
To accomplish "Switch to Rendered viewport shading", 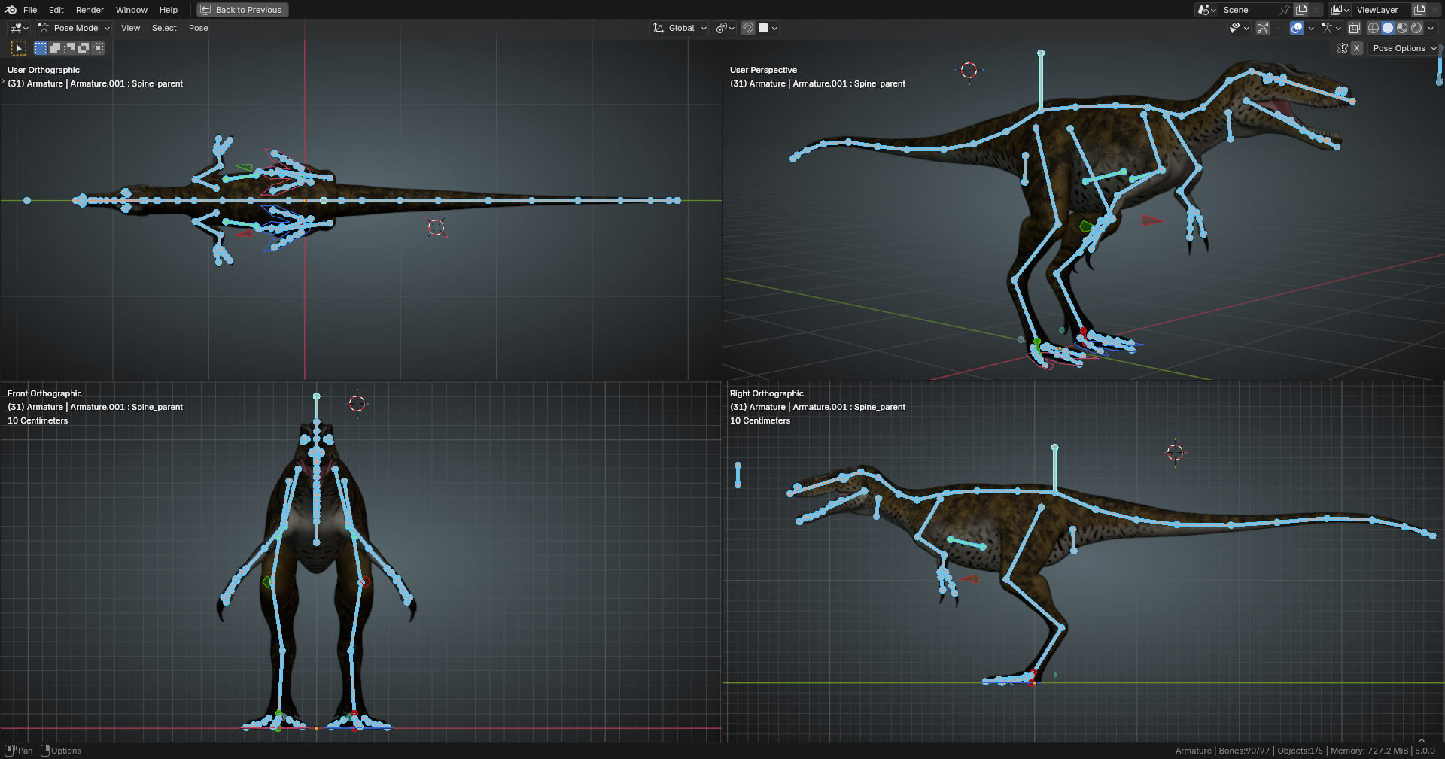I will click(1416, 28).
